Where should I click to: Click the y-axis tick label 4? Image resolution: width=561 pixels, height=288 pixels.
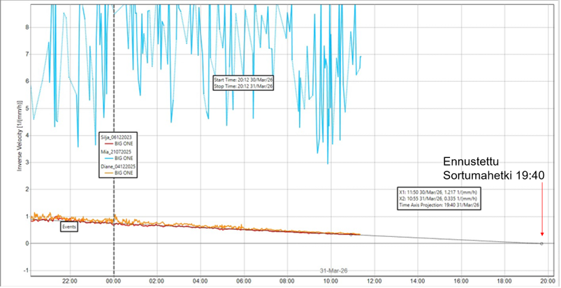(x=27, y=135)
